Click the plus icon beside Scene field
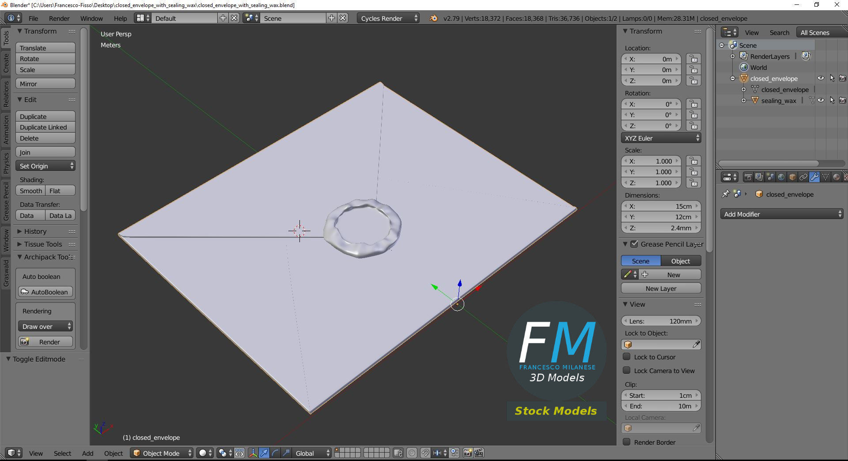The height and width of the screenshot is (461, 848). (332, 18)
